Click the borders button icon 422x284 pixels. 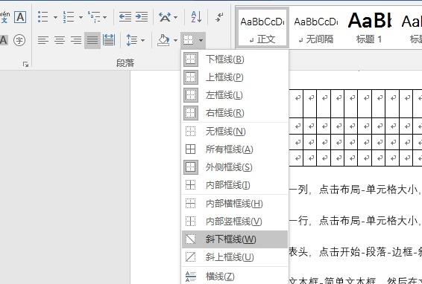188,40
